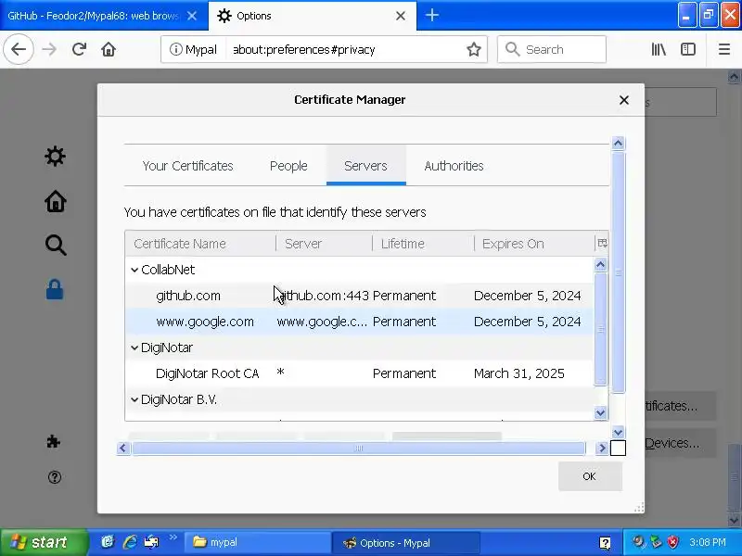Click the dialog horizontal scrollbar left arrow
Screen dimensions: 742x556
pyautogui.click(x=123, y=448)
